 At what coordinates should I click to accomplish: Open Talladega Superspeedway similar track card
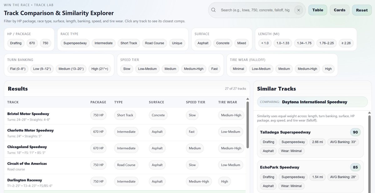(x=310, y=141)
